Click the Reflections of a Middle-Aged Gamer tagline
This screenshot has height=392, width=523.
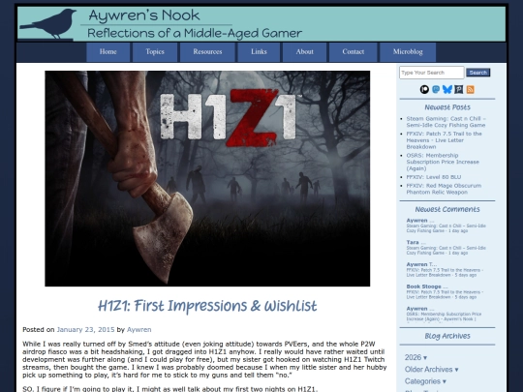coord(195,33)
